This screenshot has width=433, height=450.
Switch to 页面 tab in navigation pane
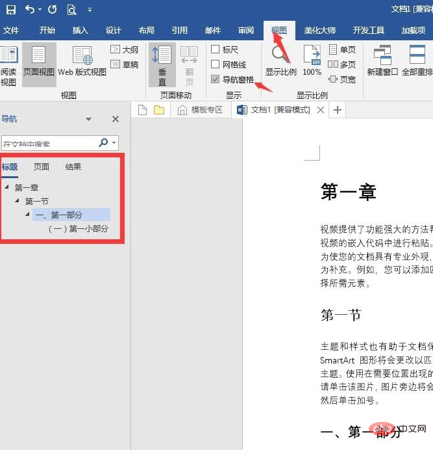[x=42, y=167]
